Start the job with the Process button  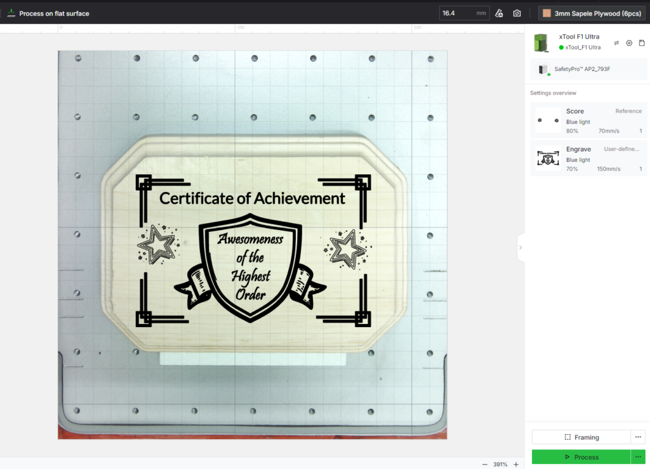click(581, 457)
